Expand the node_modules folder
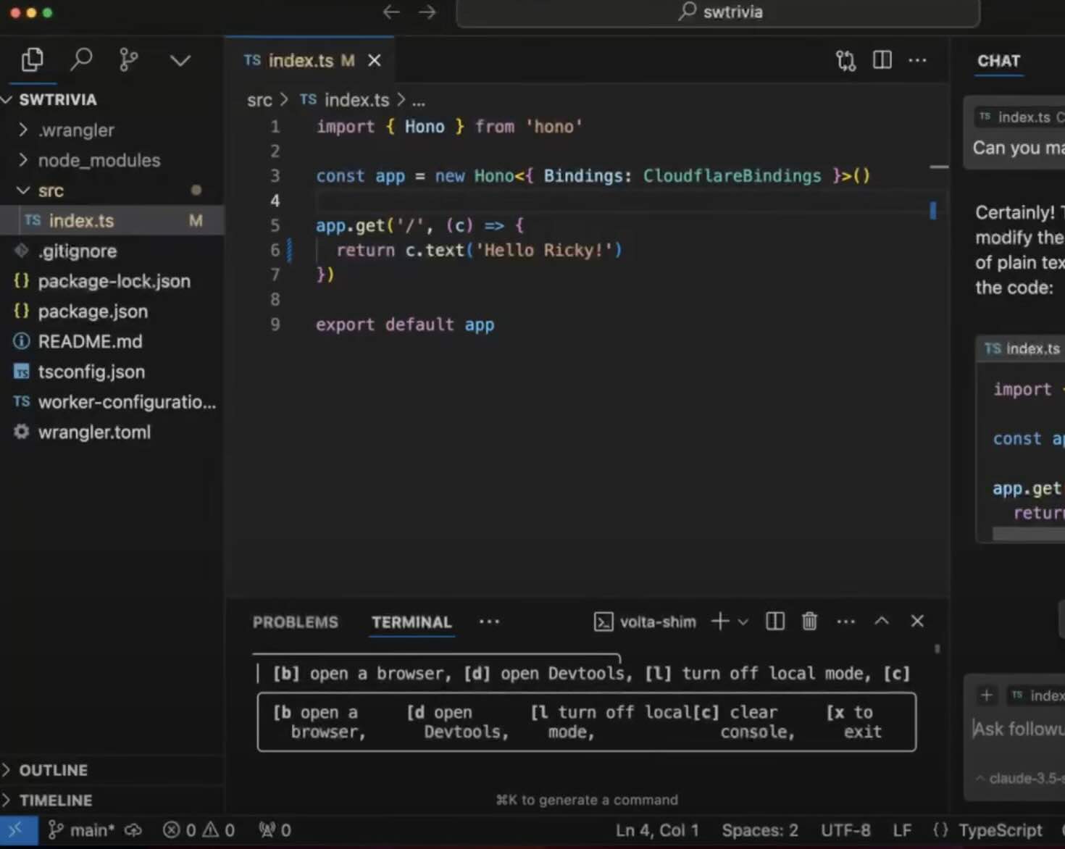Screen dimensions: 1065x849 click(x=99, y=160)
